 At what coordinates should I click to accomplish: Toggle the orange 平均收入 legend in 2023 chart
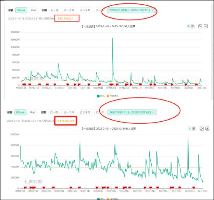click(x=112, y=96)
